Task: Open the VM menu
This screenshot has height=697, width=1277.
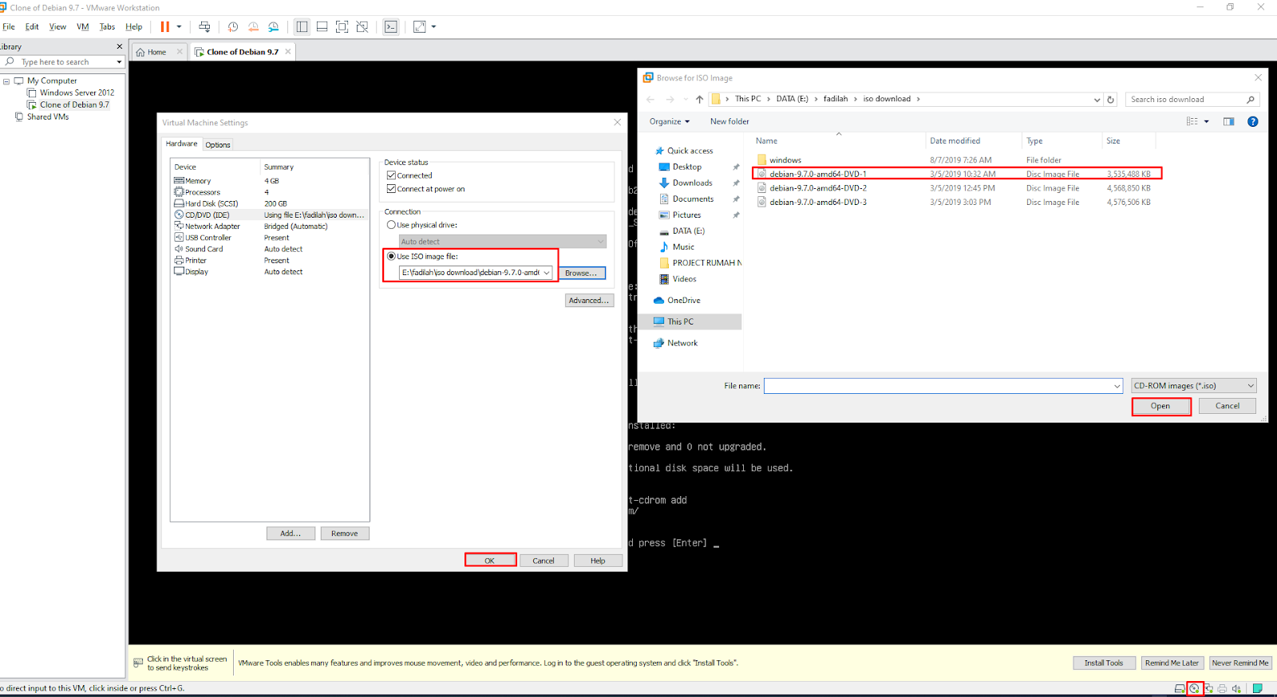Action: 82,26
